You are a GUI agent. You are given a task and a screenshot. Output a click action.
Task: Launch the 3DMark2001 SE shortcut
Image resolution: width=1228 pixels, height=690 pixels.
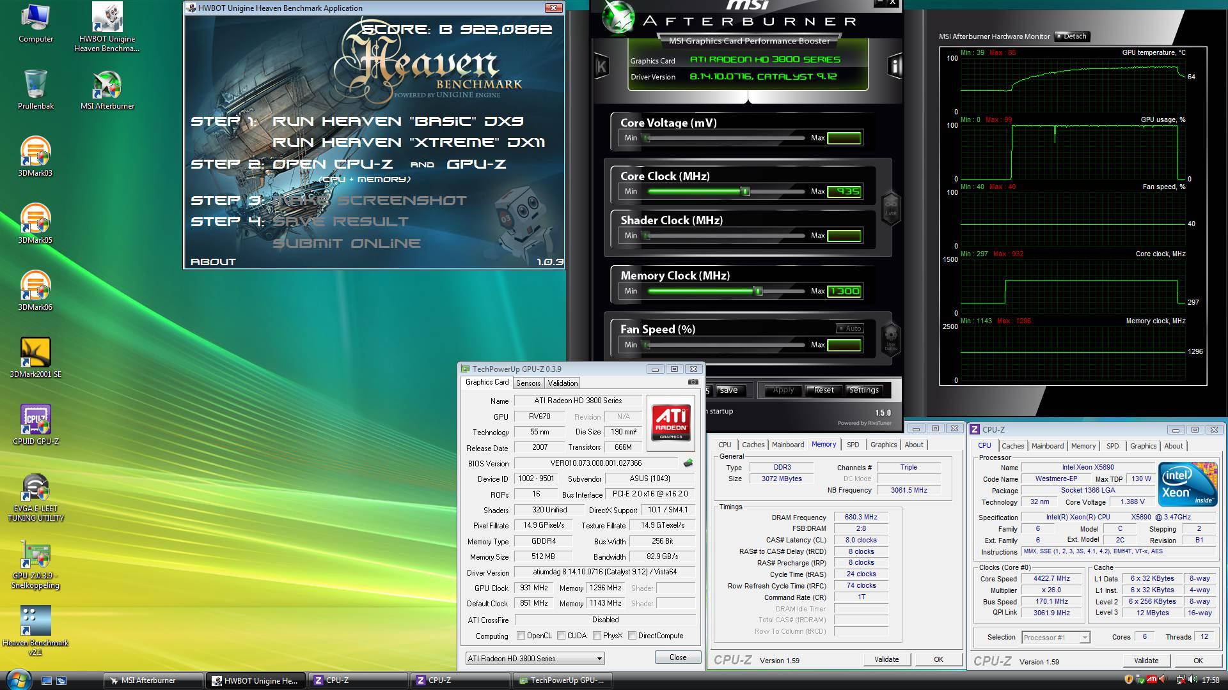tap(36, 358)
